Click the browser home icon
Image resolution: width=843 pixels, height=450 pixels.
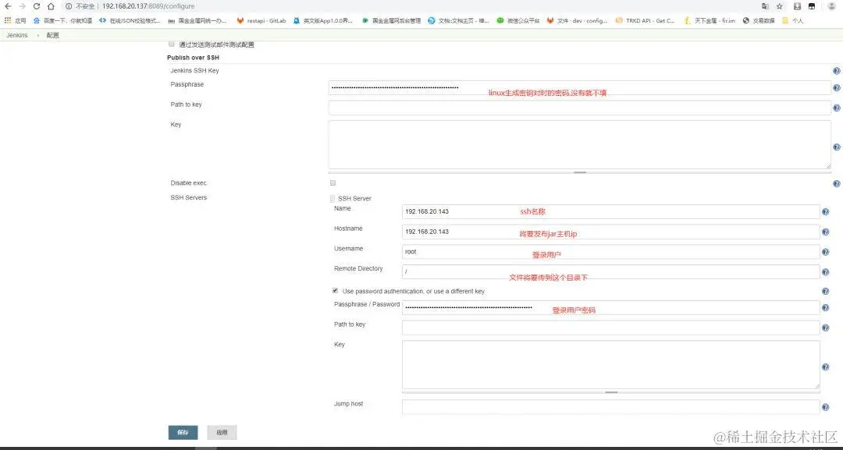pyautogui.click(x=51, y=6)
